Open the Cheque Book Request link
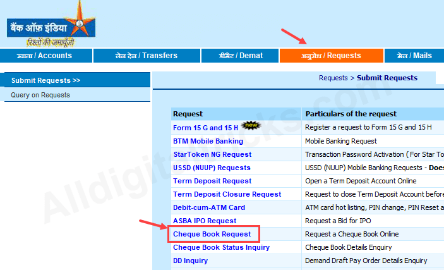This screenshot has height=270, width=444. (x=212, y=234)
